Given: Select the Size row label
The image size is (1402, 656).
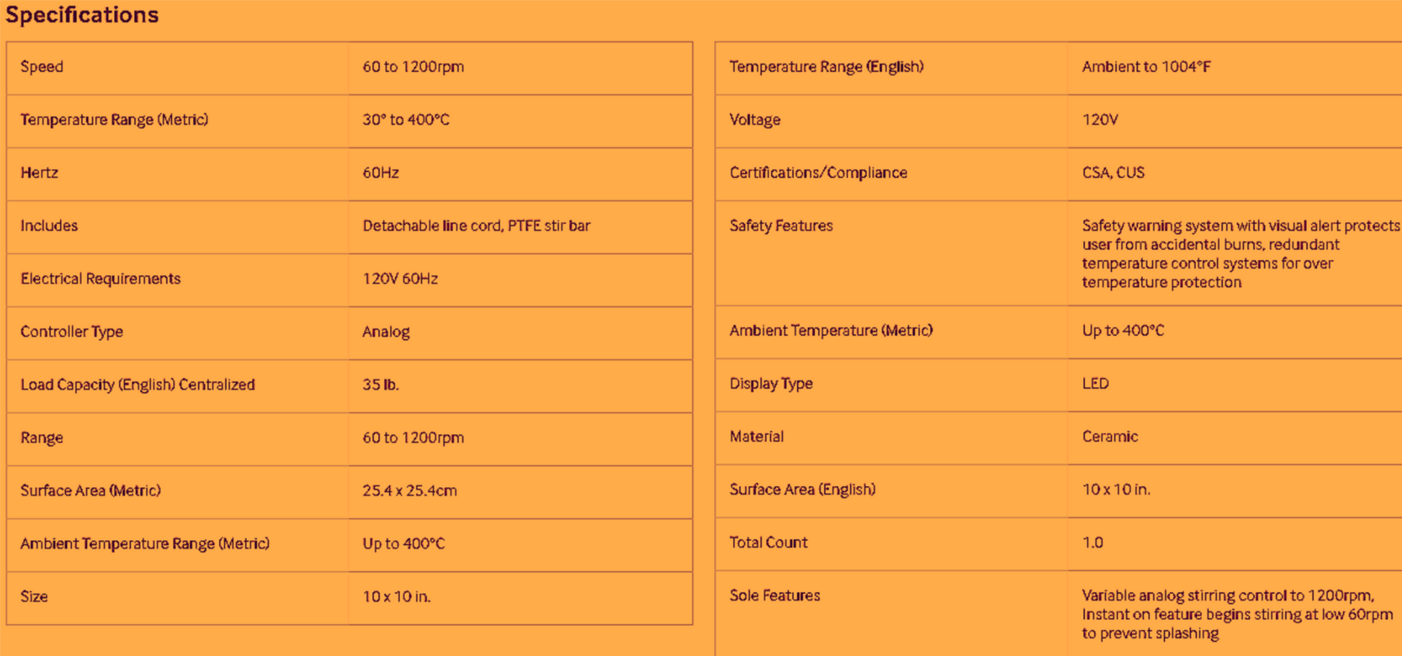Looking at the screenshot, I should 34,597.
